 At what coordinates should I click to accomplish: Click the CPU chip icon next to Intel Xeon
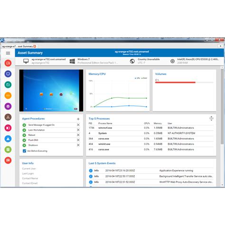[x=172, y=61]
